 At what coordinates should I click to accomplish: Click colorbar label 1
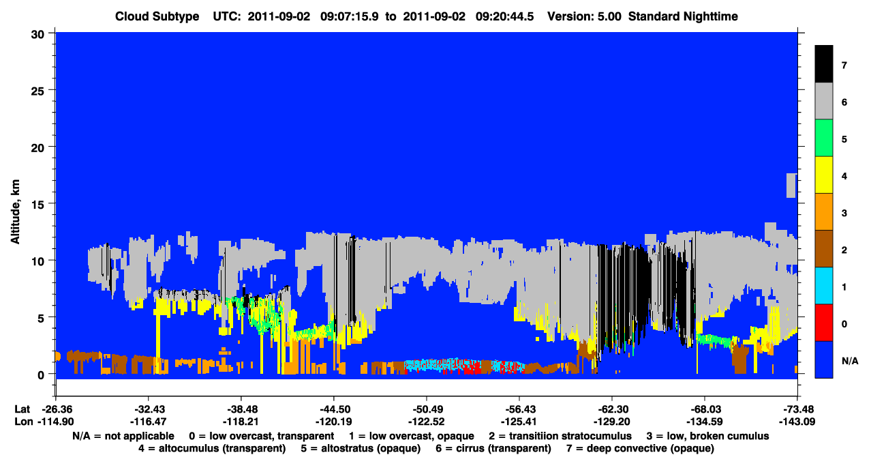[844, 287]
